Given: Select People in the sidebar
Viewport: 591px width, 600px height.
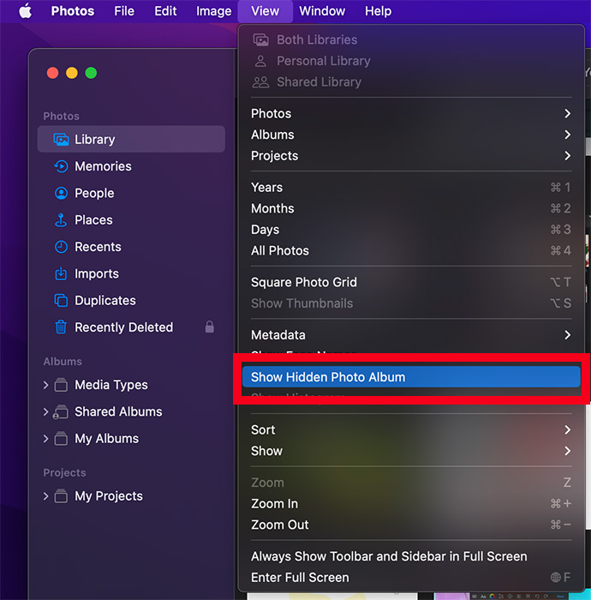Looking at the screenshot, I should click(x=131, y=193).
